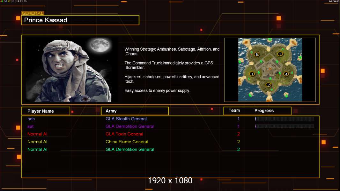Click the Team column header label
The image size is (340, 191).
pos(234,110)
